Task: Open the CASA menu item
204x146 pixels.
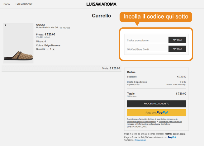Action: [x=7, y=4]
